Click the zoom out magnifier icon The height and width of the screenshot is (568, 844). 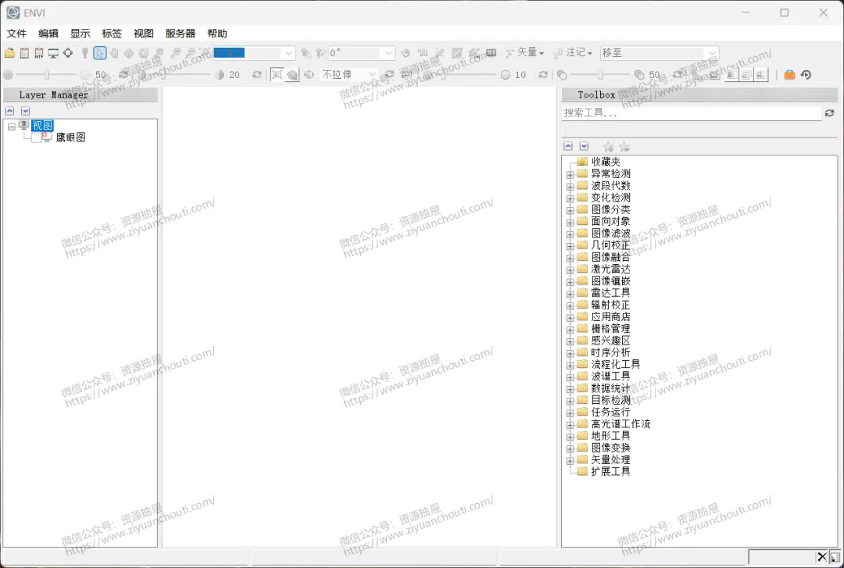[191, 53]
